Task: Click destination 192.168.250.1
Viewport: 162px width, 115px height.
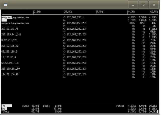Action: [75, 17]
